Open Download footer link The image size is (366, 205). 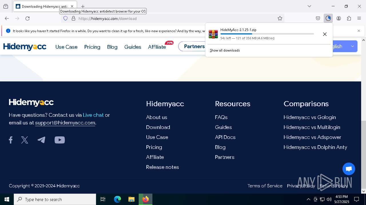tap(158, 127)
